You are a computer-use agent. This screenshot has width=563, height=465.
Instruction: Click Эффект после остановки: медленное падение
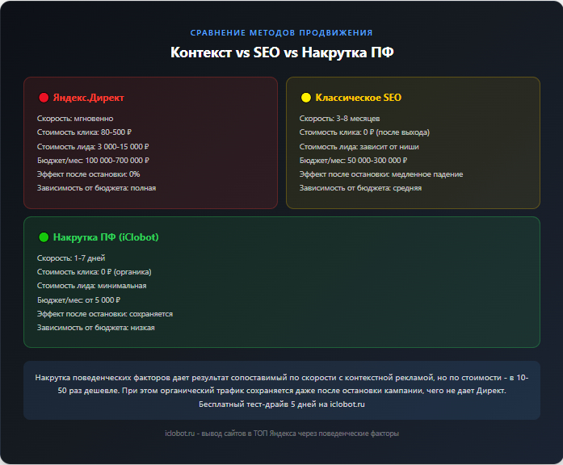coord(381,174)
